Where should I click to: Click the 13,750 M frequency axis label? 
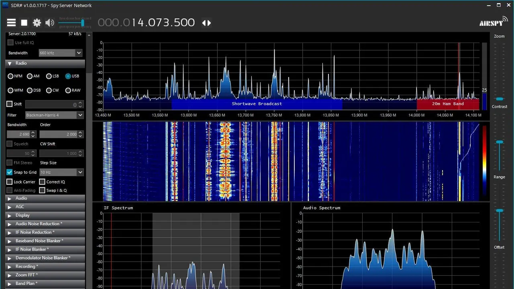pyautogui.click(x=274, y=115)
